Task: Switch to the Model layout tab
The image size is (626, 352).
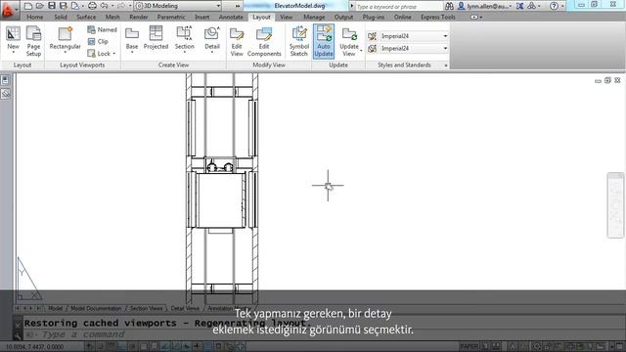Action: 55,309
